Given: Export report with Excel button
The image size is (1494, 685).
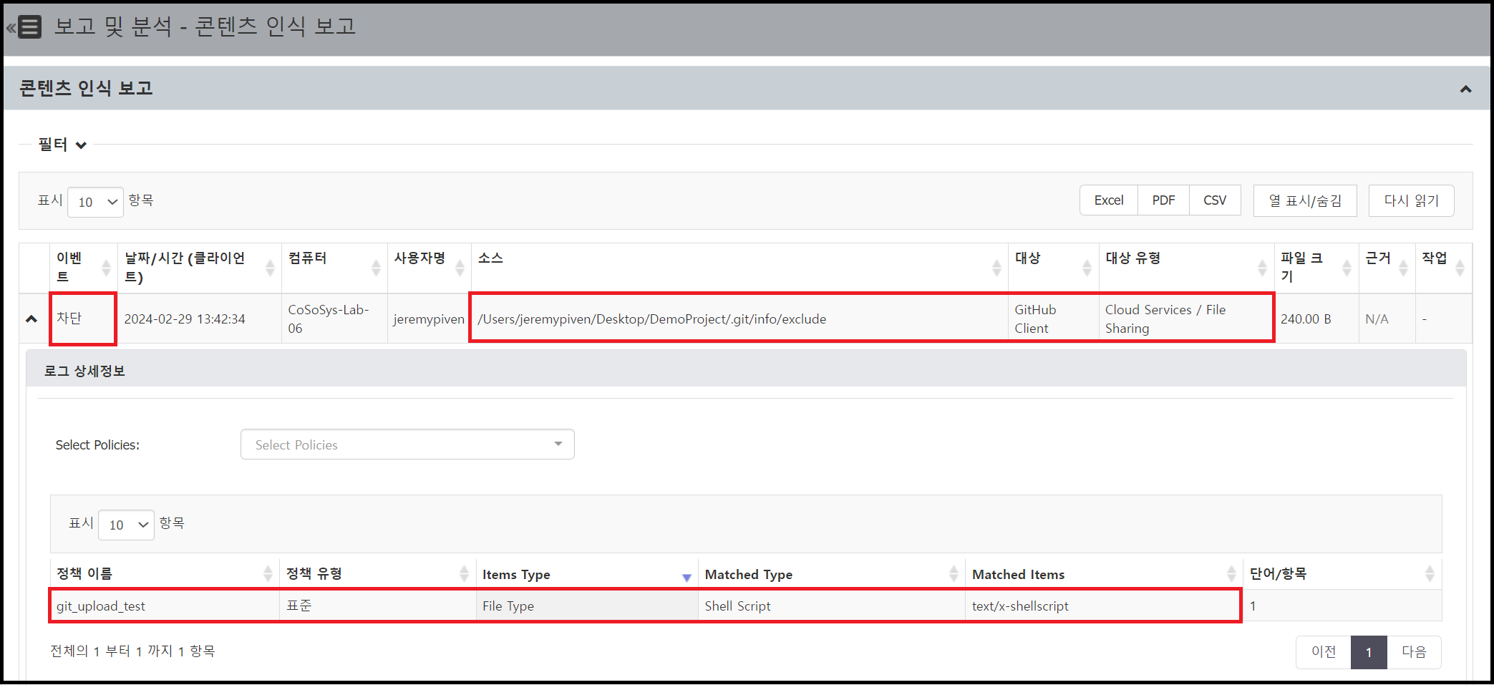Looking at the screenshot, I should [1108, 200].
